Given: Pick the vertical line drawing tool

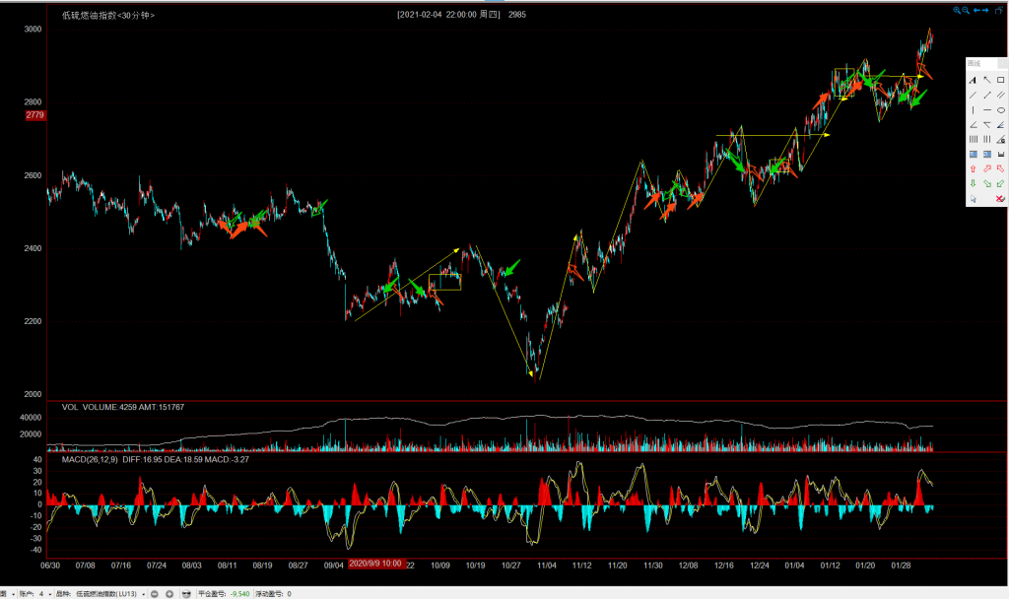Looking at the screenshot, I should (973, 110).
